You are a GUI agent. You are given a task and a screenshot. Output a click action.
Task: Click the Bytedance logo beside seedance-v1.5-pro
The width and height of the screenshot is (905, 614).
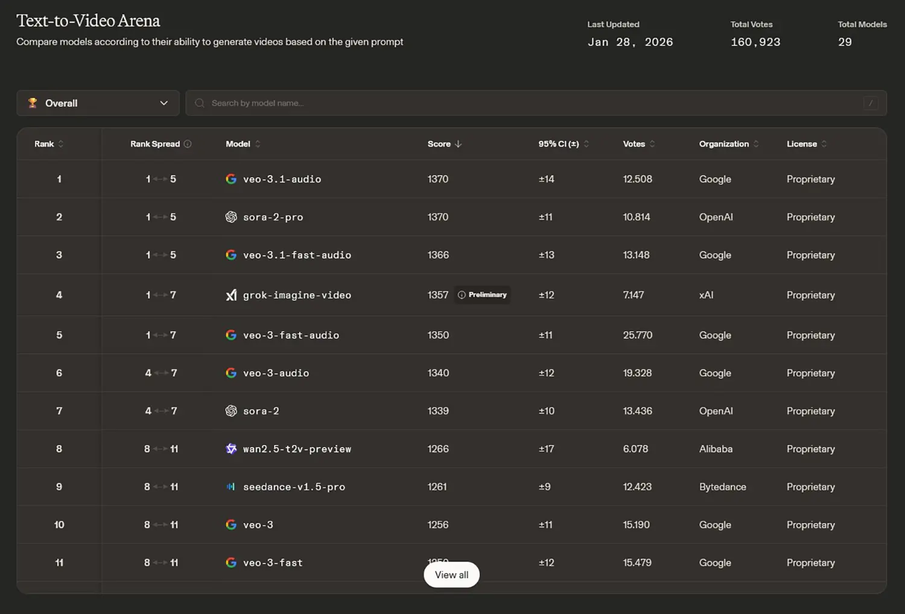[x=231, y=487]
